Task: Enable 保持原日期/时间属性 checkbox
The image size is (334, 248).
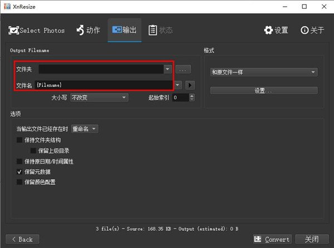Action: [19, 161]
